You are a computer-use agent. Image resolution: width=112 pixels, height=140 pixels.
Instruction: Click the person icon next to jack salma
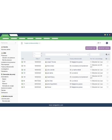[x=46, y=73]
